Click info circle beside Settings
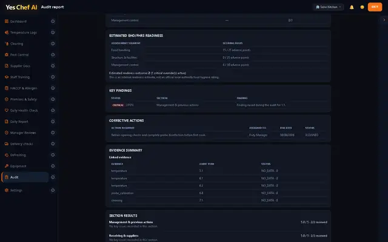 click(x=53, y=190)
